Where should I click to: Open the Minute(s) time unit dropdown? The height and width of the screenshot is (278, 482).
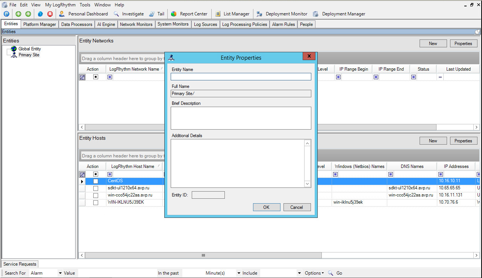[238, 273]
